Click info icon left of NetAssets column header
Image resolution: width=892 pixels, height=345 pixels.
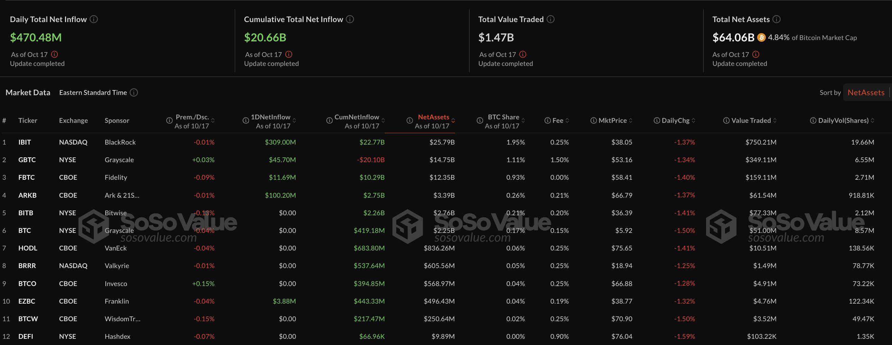[x=410, y=120]
